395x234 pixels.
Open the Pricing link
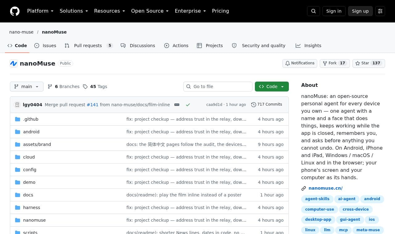pos(220,11)
